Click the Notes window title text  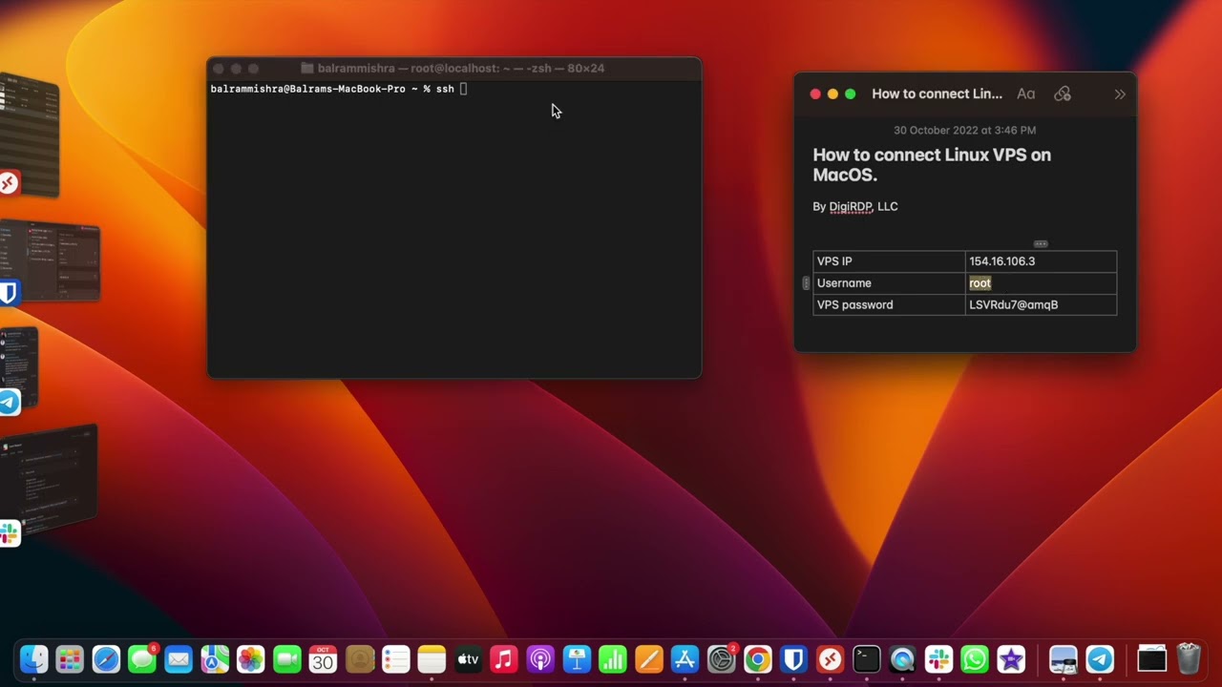click(937, 94)
